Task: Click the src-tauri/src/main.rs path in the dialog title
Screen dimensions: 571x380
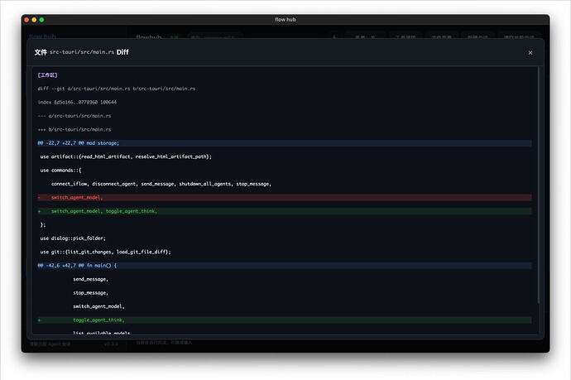Action: [x=81, y=52]
